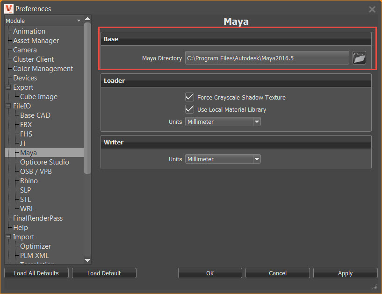Click inside the Maya Directory path field
This screenshot has height=294, width=382.
point(267,57)
